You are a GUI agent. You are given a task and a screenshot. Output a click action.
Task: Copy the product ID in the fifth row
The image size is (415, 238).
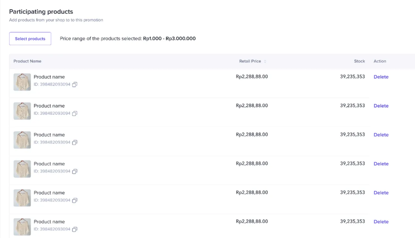point(75,200)
